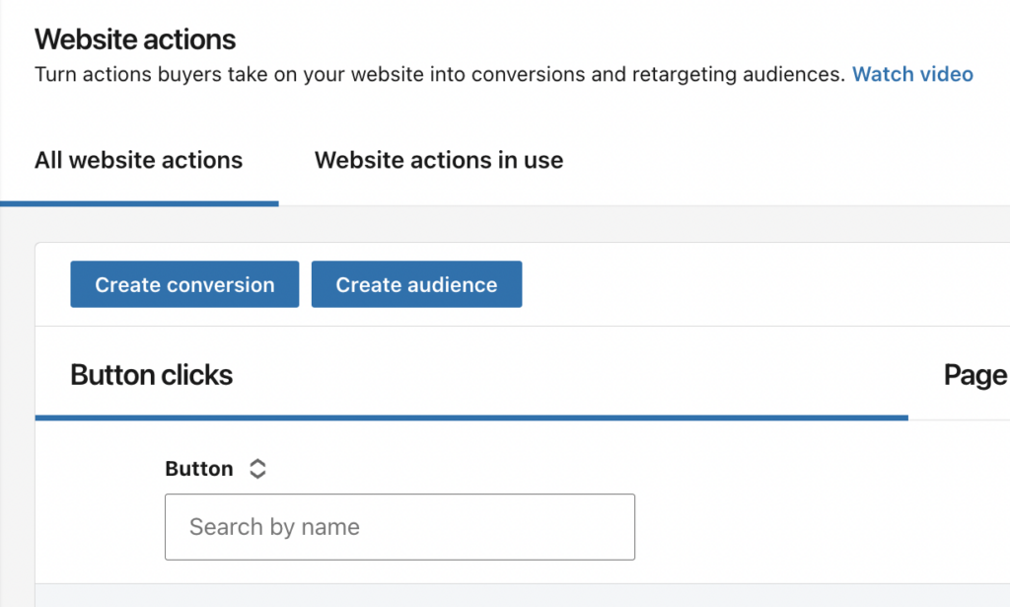Select the Website actions heading text
The height and width of the screenshot is (607, 1010).
(135, 39)
